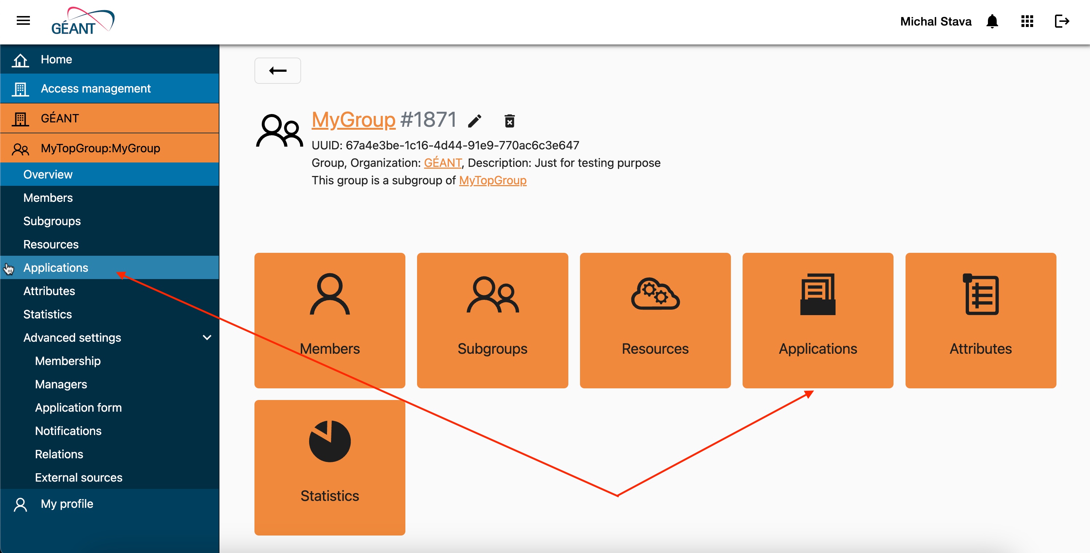This screenshot has height=553, width=1090.
Task: Edit group with the pencil icon
Action: 474,121
